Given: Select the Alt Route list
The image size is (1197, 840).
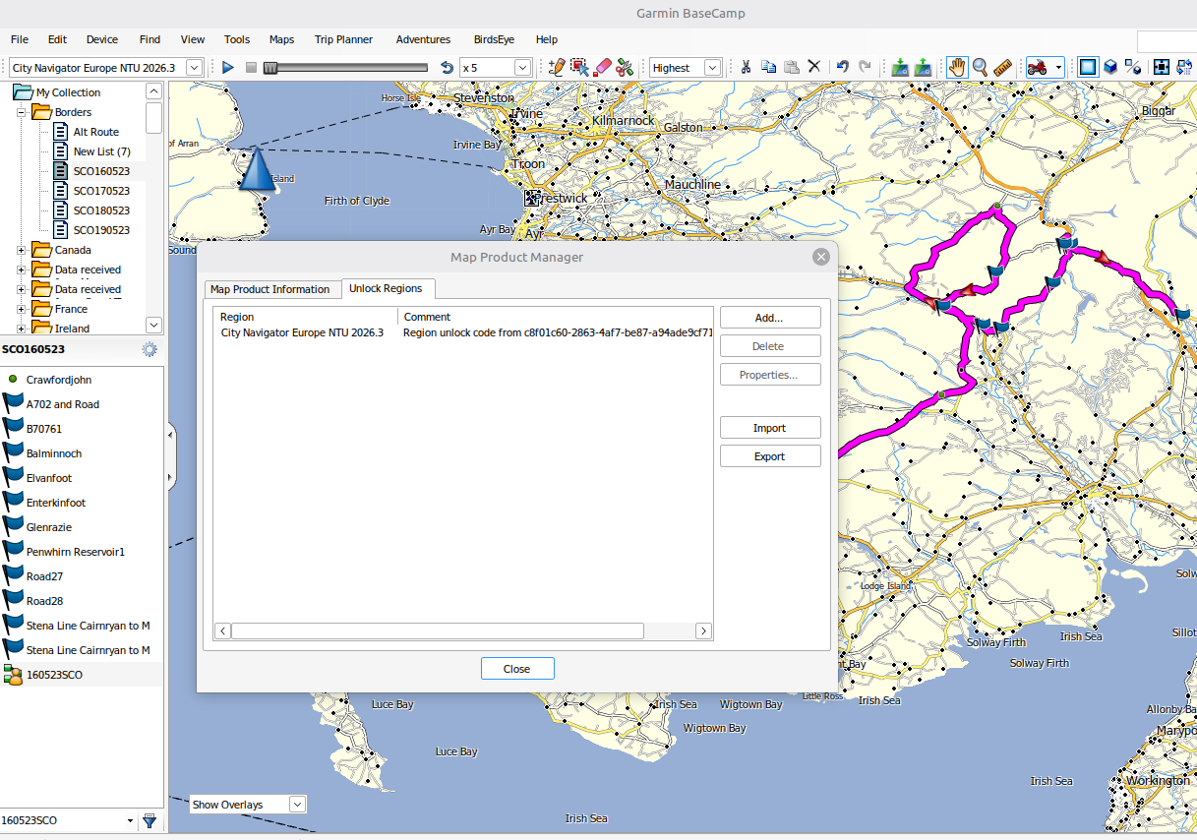Looking at the screenshot, I should [x=96, y=132].
